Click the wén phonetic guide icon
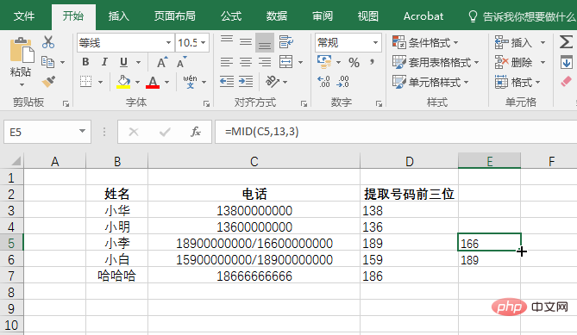 pos(191,82)
